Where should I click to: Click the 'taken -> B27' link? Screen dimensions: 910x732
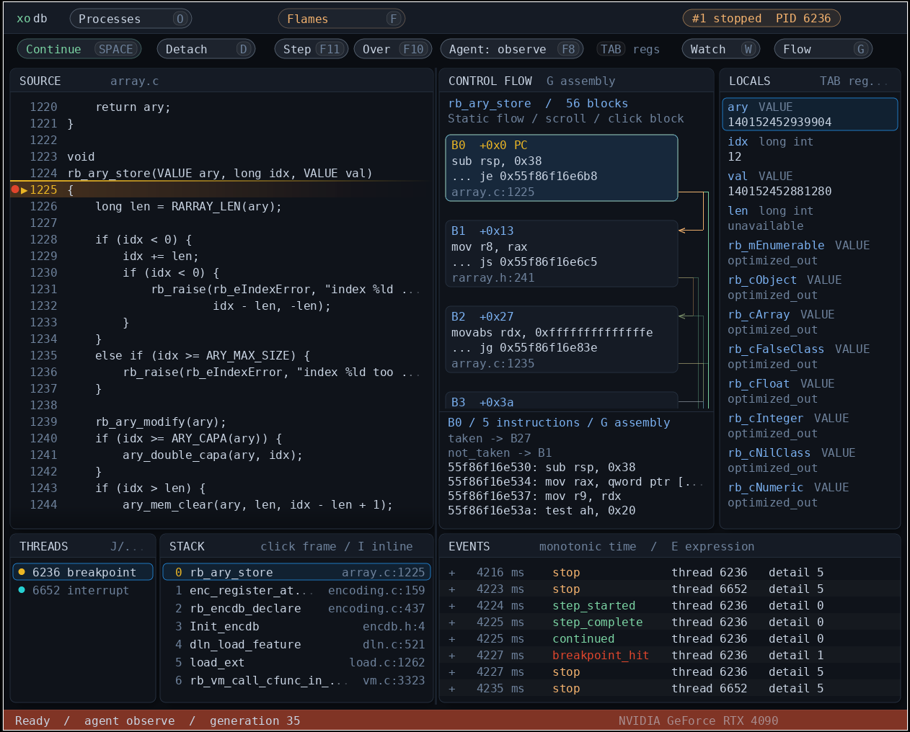tap(489, 438)
